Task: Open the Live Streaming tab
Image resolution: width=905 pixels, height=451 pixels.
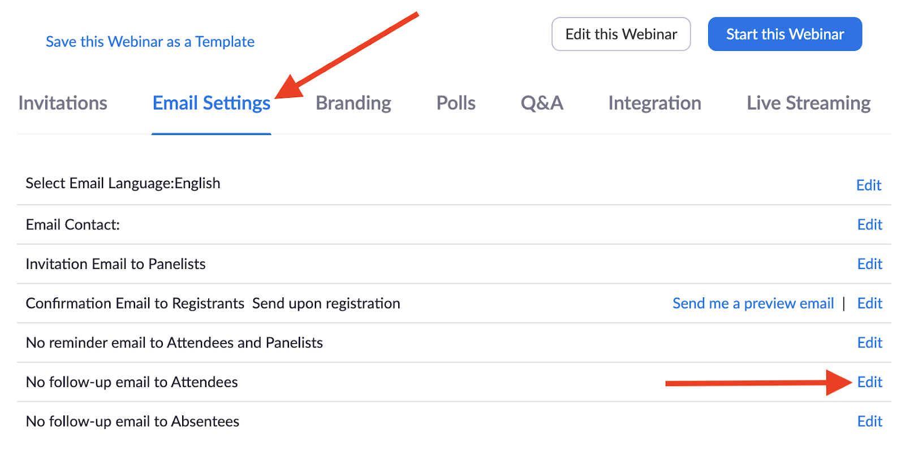Action: [x=808, y=103]
